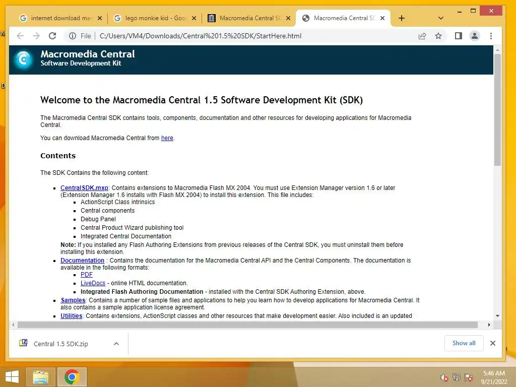Image resolution: width=516 pixels, height=387 pixels.
Task: Click the network tray icon
Action: [457, 377]
